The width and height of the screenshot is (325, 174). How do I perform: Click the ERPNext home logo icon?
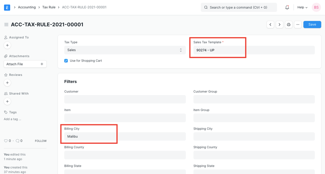pos(7,7)
